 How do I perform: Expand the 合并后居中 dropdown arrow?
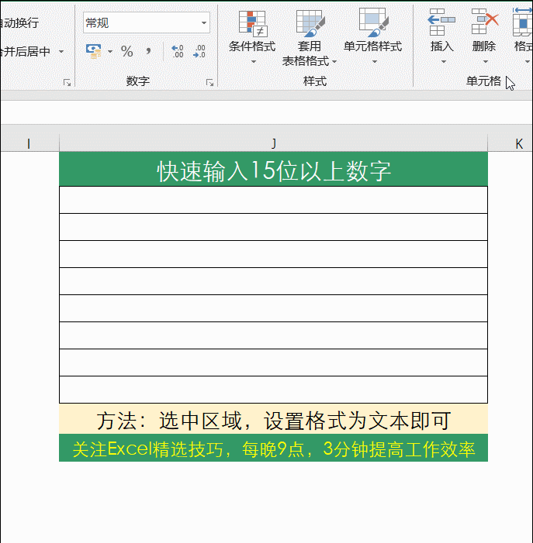pos(61,52)
